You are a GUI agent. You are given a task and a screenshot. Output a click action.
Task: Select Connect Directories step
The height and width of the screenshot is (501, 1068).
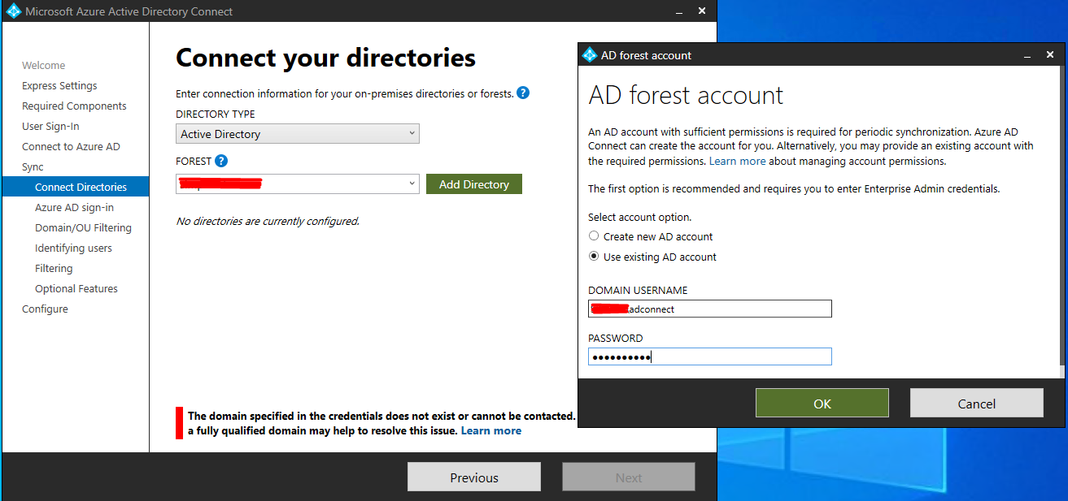tap(76, 187)
